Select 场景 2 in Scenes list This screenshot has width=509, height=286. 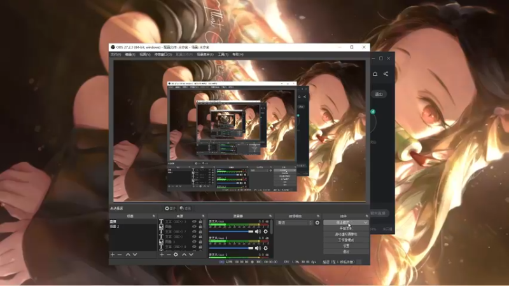pyautogui.click(x=133, y=226)
